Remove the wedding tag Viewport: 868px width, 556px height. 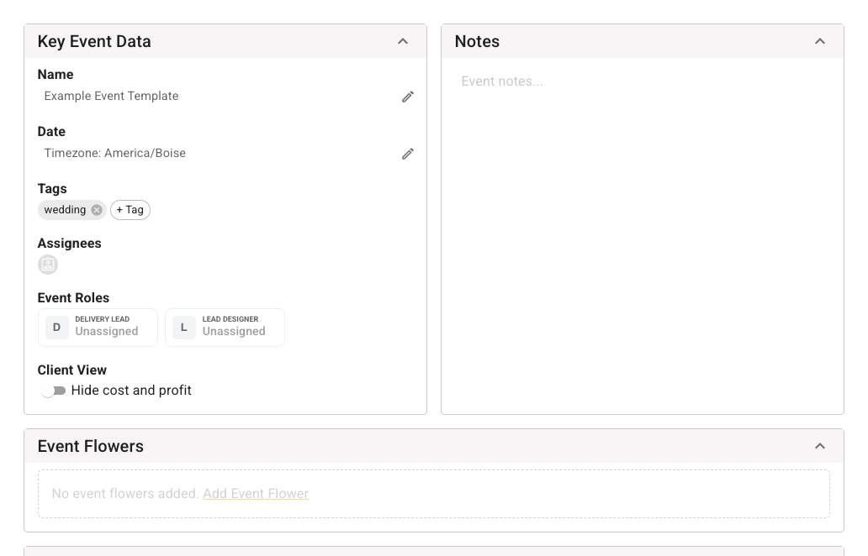point(97,210)
